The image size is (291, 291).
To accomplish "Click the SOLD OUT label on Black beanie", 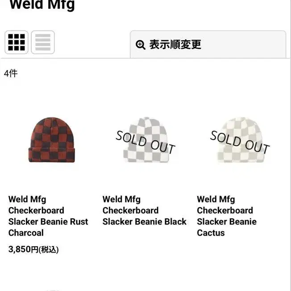I will (x=145, y=142).
